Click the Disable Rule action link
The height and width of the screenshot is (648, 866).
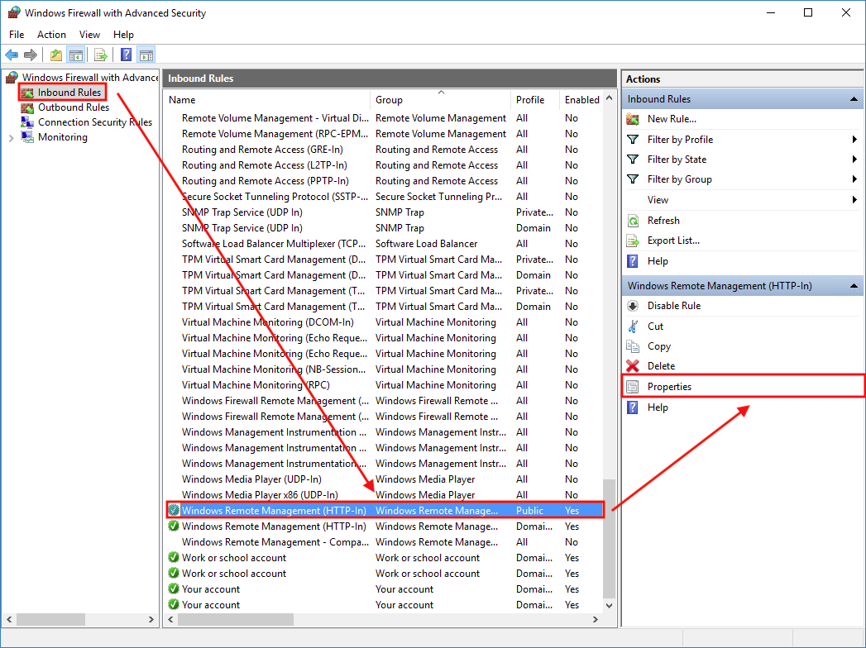pyautogui.click(x=674, y=306)
